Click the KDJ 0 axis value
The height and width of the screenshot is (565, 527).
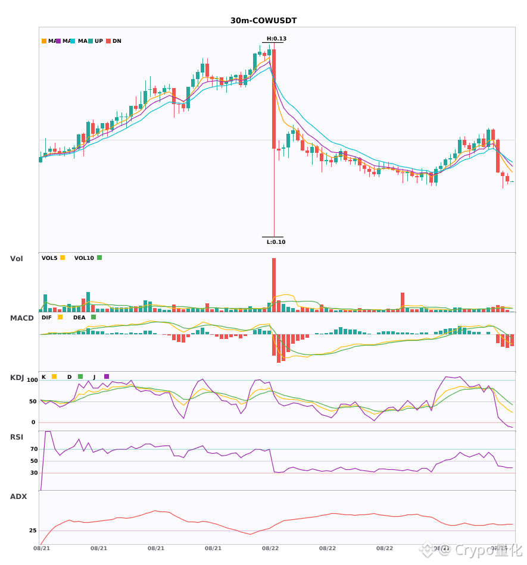click(33, 422)
